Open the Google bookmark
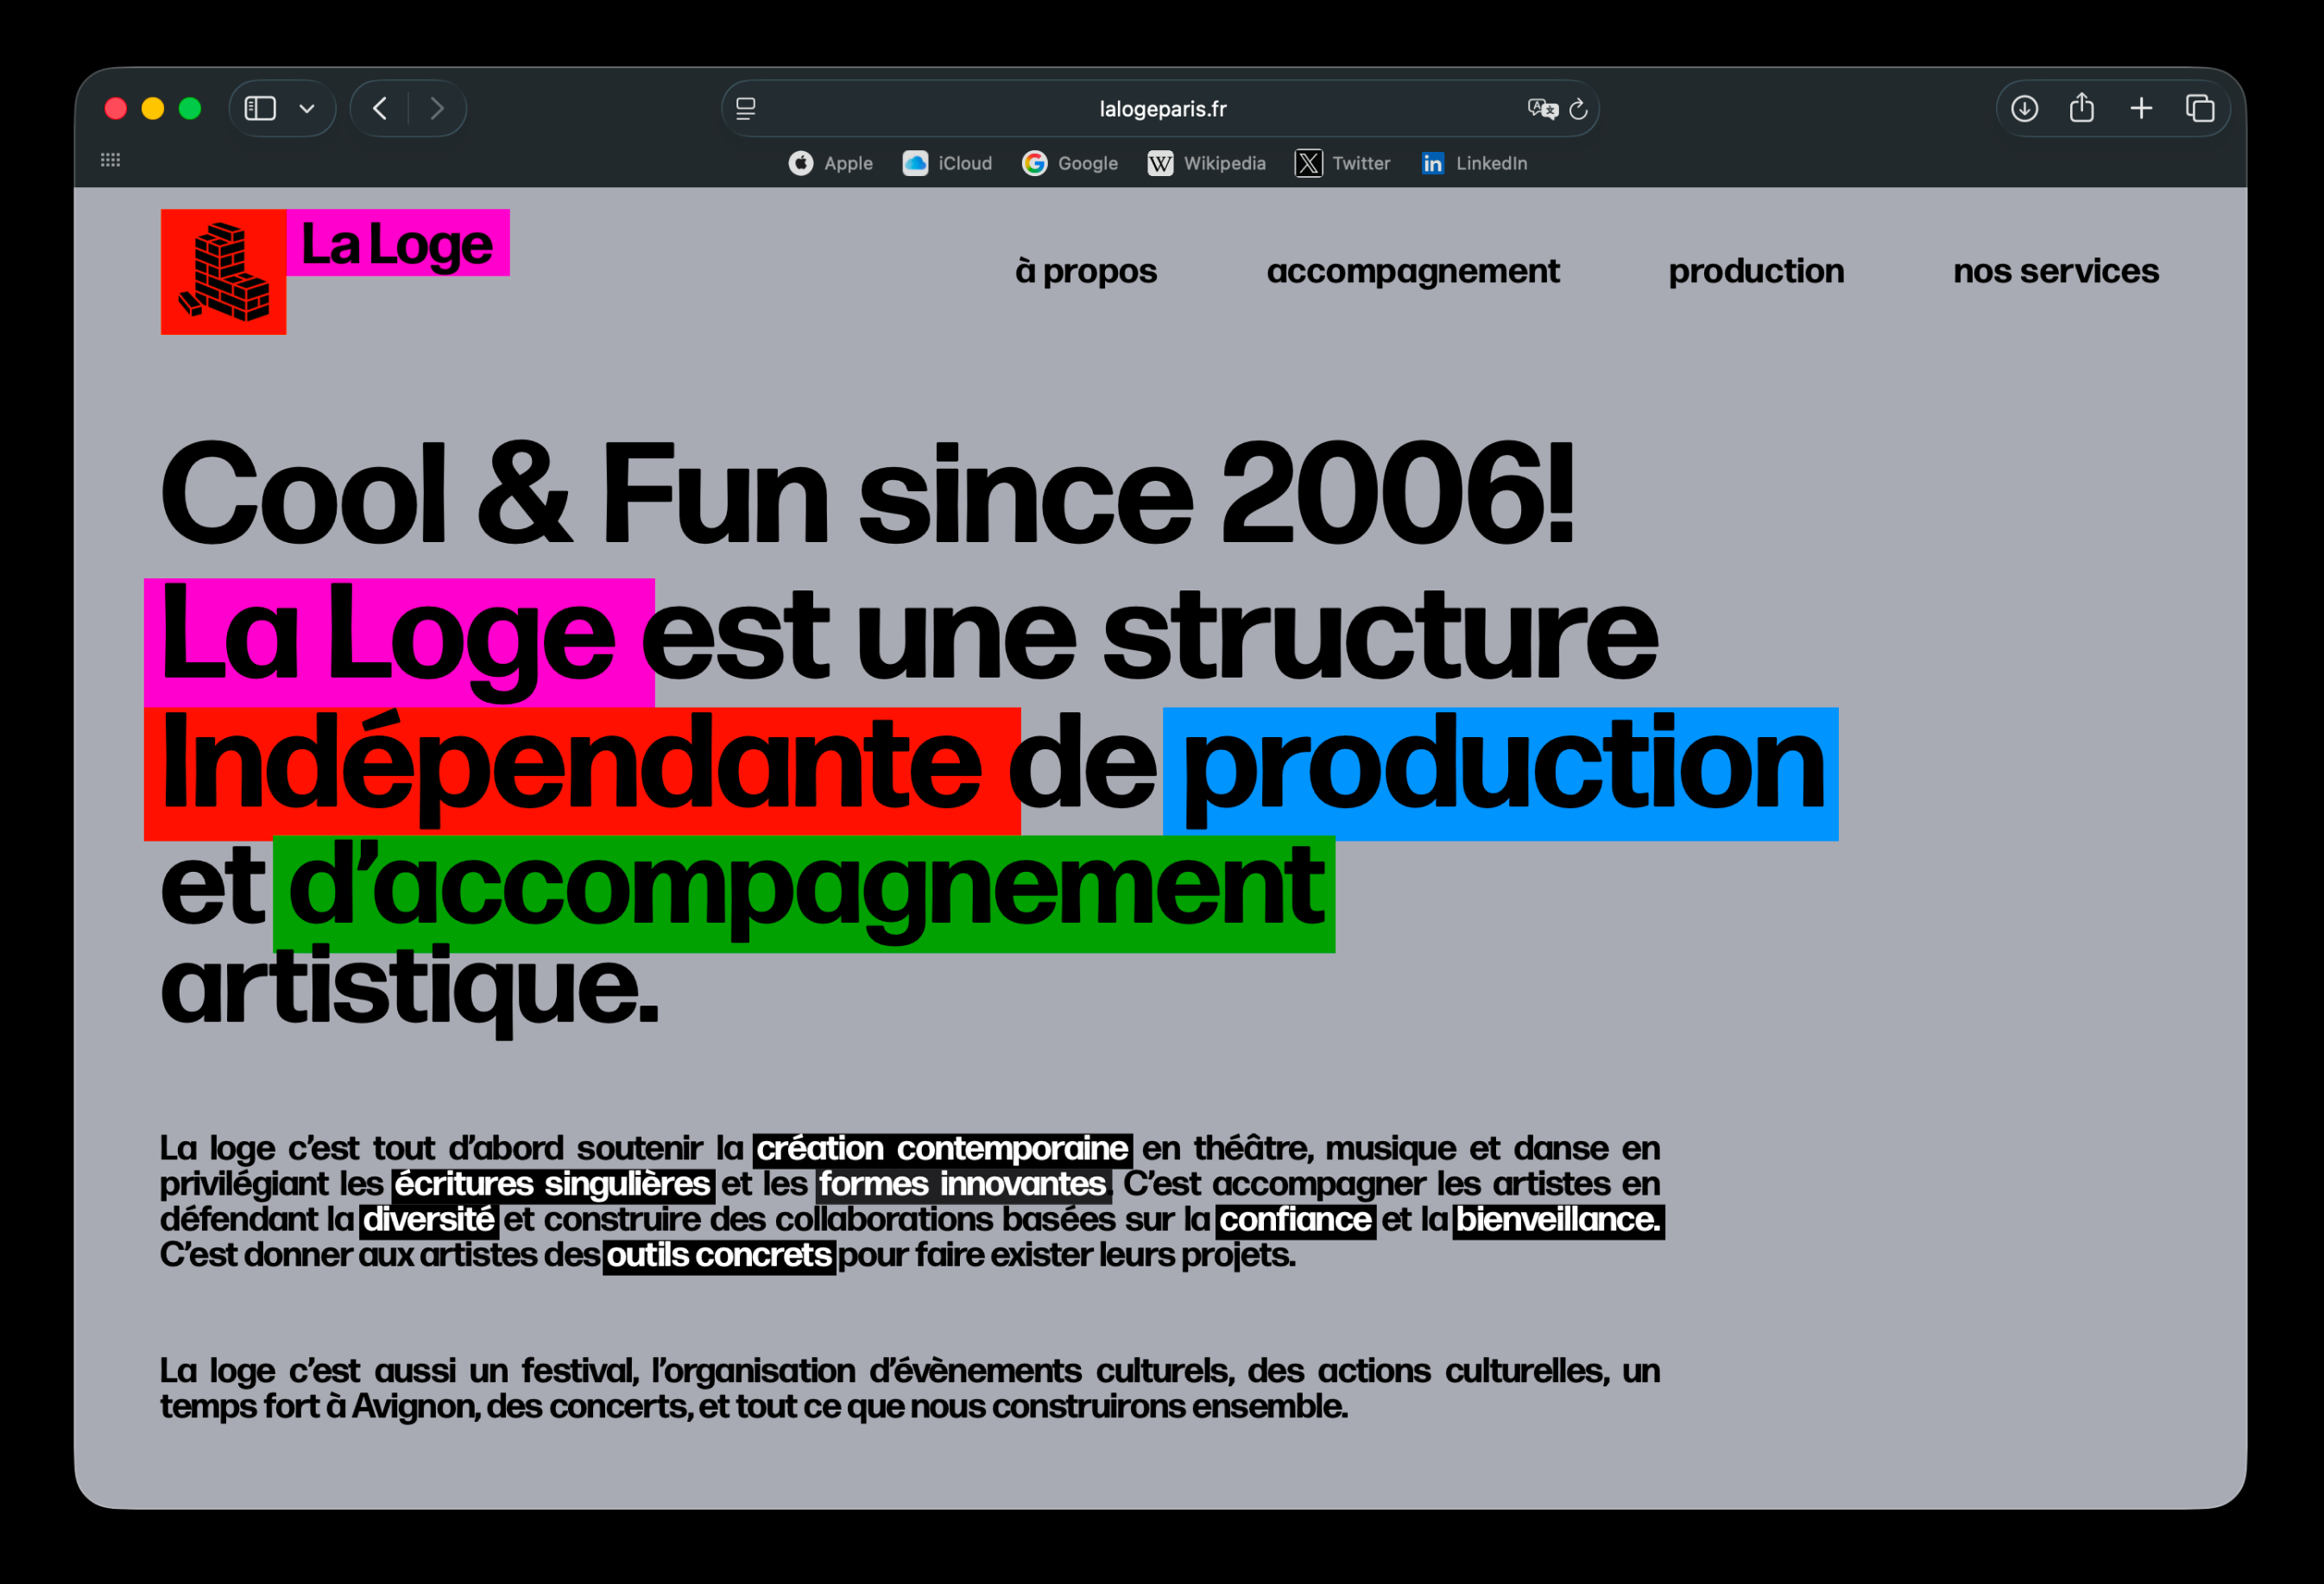The width and height of the screenshot is (2324, 1584). 1070,163
